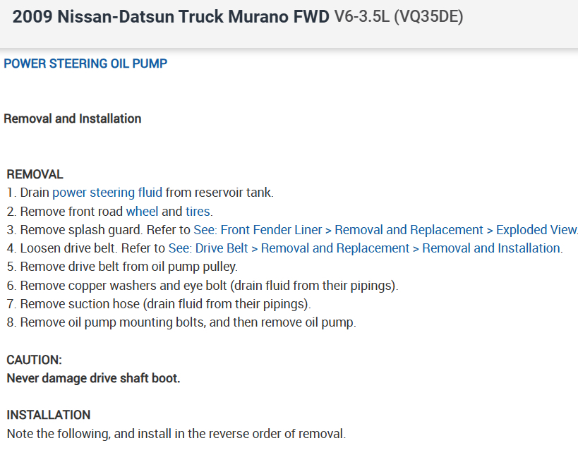Open the wheel link in step 2
Image resolution: width=578 pixels, height=455 pixels.
pyautogui.click(x=142, y=211)
